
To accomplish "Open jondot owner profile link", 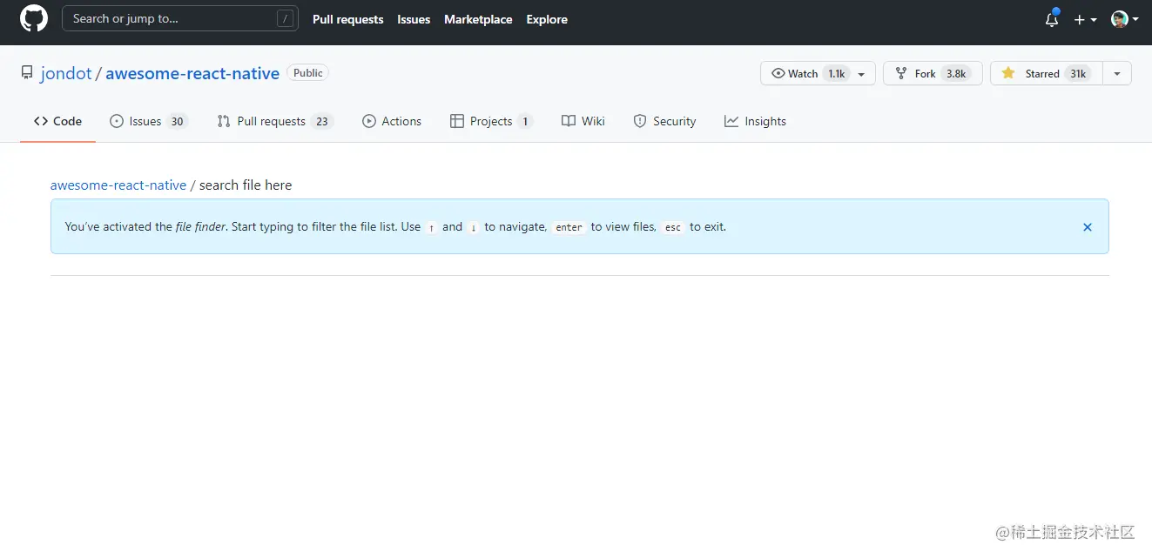I will tap(66, 74).
